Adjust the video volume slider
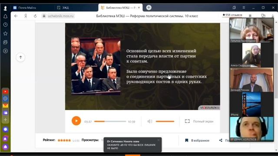This screenshot has width=278, height=156. point(165,121)
